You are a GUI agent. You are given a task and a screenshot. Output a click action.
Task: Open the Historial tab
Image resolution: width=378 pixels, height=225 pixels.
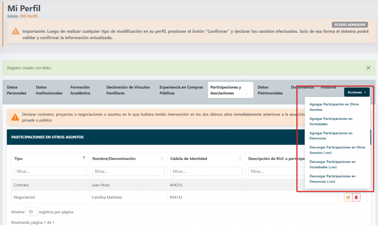point(328,87)
